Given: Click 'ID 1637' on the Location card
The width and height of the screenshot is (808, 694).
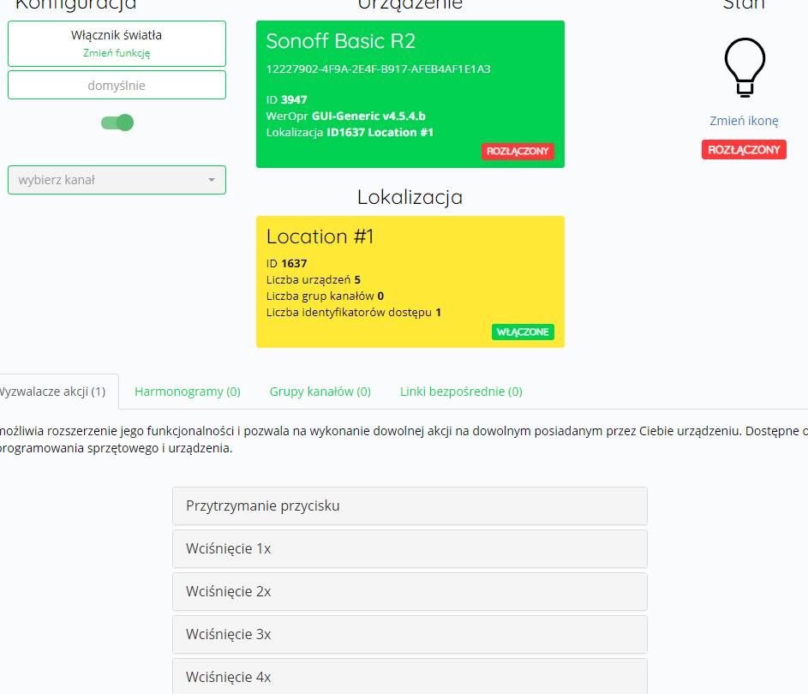Looking at the screenshot, I should 286,263.
